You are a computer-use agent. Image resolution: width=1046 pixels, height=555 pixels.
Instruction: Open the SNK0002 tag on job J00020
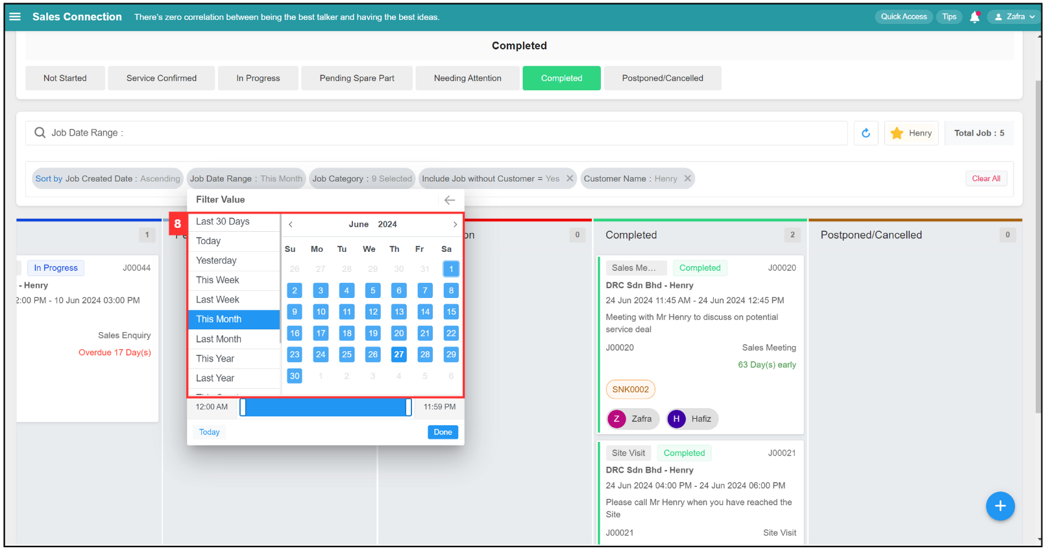630,389
